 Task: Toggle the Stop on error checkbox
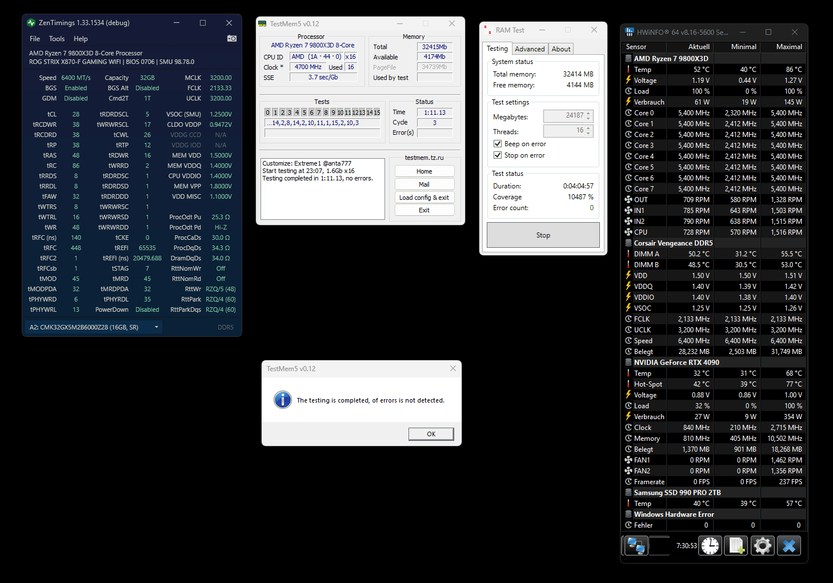pyautogui.click(x=497, y=155)
